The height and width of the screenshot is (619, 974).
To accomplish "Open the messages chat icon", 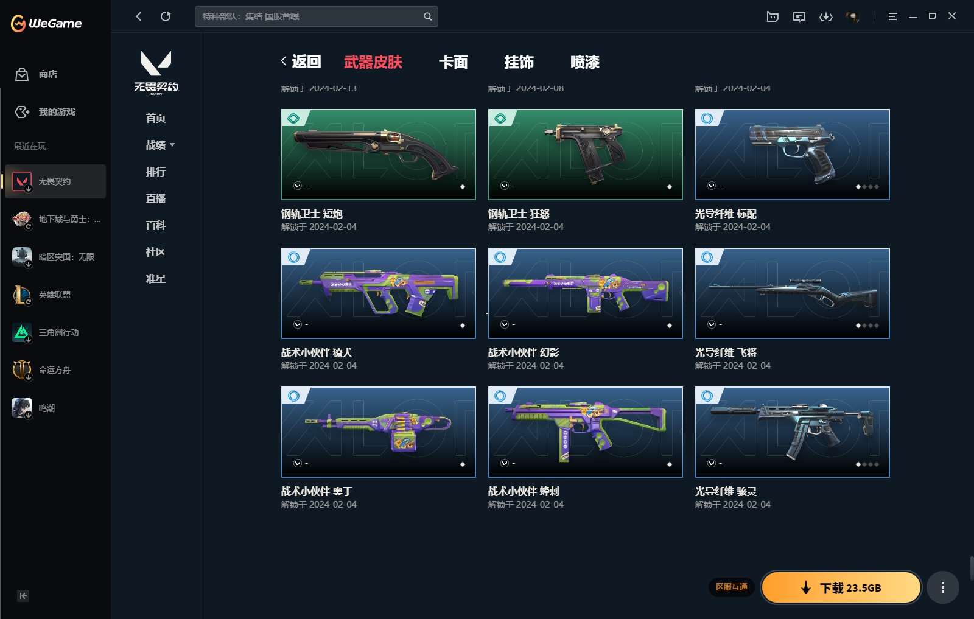I will point(799,16).
